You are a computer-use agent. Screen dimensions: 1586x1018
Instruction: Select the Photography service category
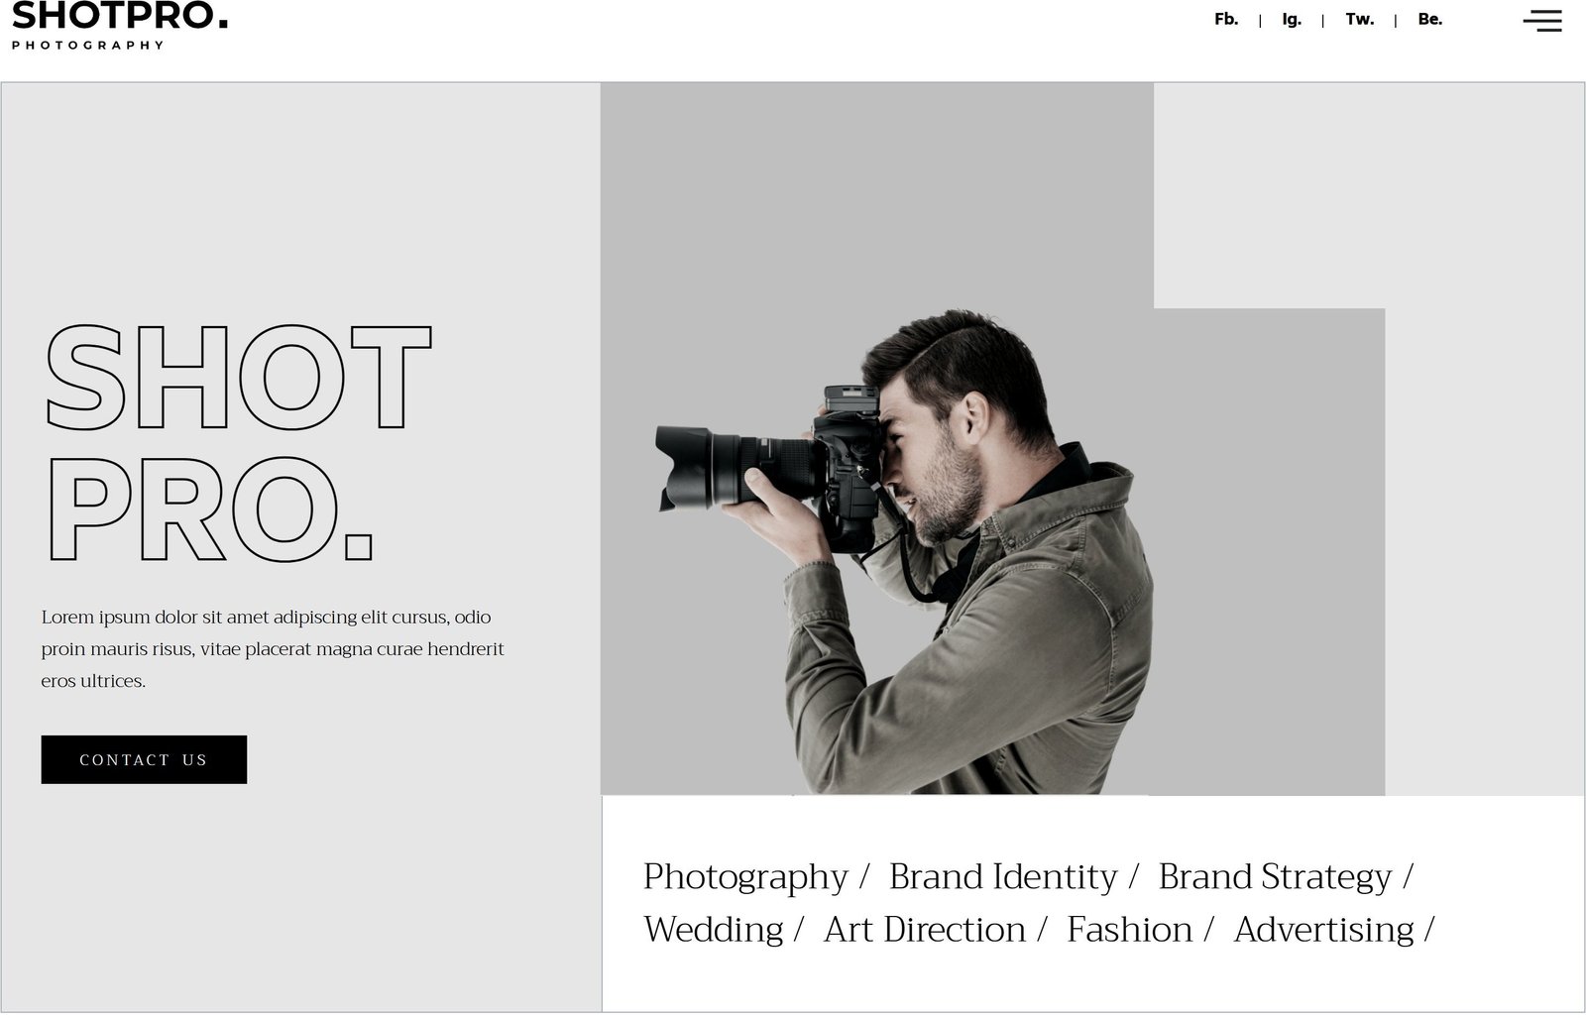pyautogui.click(x=745, y=877)
